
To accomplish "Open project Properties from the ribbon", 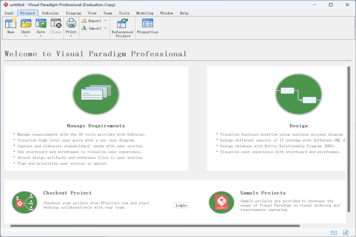I will click(x=147, y=24).
